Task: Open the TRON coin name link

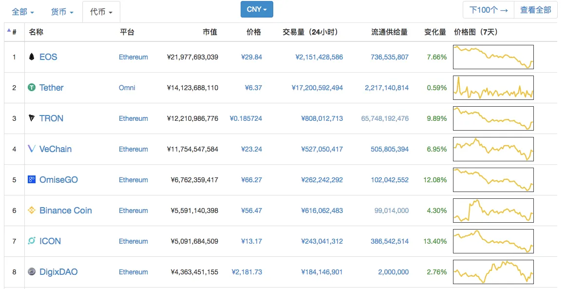Action: (x=51, y=118)
